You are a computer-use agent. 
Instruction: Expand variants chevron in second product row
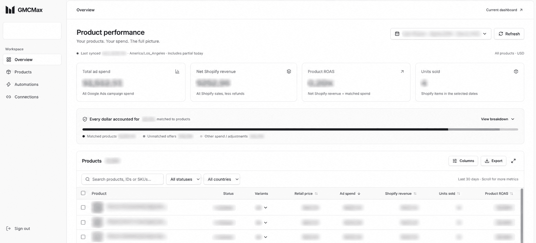265,222
